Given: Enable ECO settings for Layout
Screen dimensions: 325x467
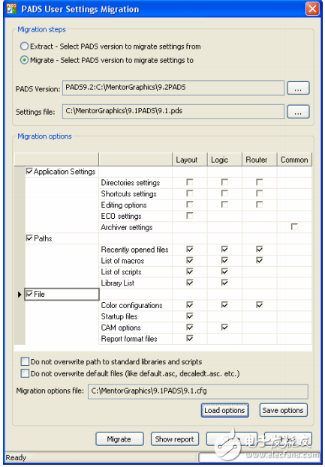Looking at the screenshot, I should (190, 215).
